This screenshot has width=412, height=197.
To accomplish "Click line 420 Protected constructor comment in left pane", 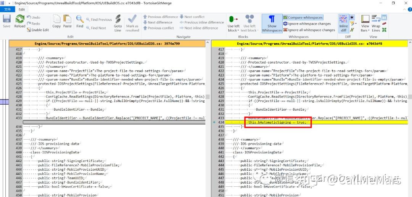I will click(x=92, y=62).
